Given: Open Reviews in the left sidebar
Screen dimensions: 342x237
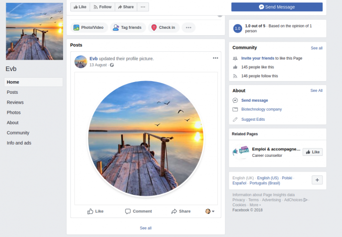Looking at the screenshot, I should tap(15, 102).
